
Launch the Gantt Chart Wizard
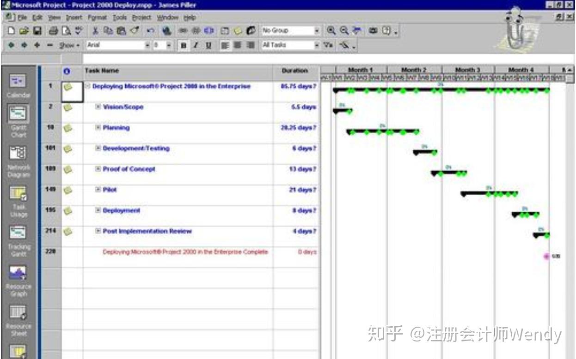[x=343, y=45]
